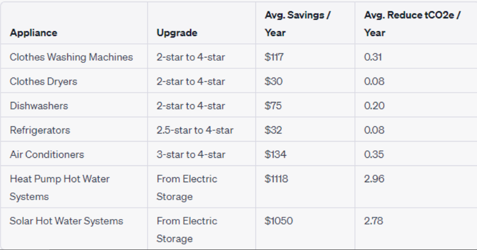Click the $1118 savings value
This screenshot has height=250, width=477.
tap(276, 179)
